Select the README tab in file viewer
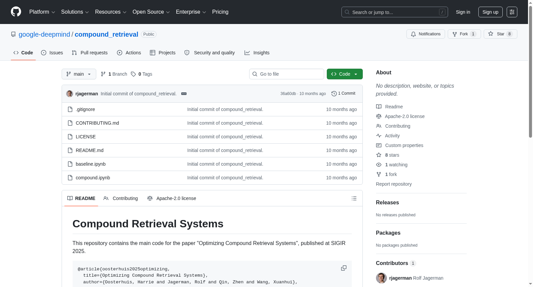This screenshot has width=533, height=287. tap(81, 198)
